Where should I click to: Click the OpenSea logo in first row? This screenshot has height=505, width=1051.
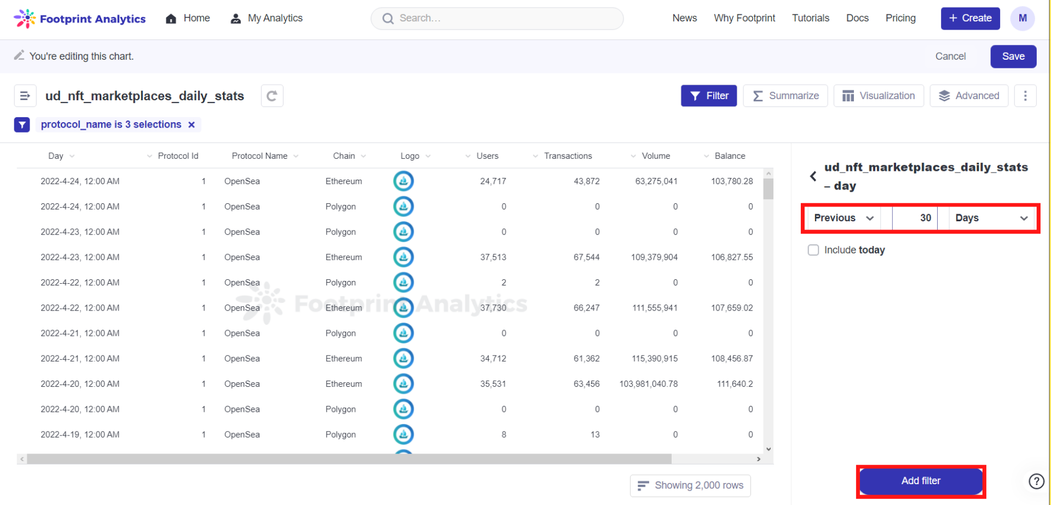403,181
